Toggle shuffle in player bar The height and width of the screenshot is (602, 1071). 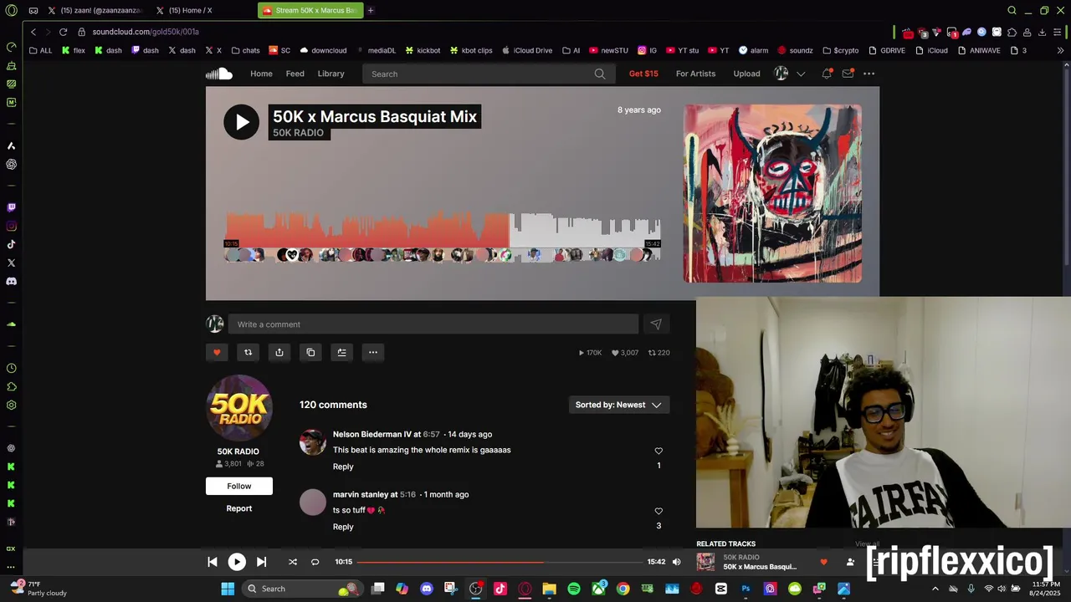[x=293, y=562]
